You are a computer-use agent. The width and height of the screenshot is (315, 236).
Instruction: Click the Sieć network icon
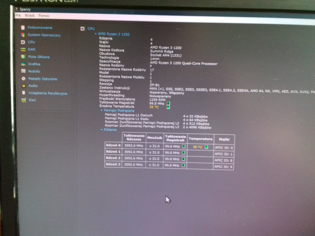click(24, 100)
